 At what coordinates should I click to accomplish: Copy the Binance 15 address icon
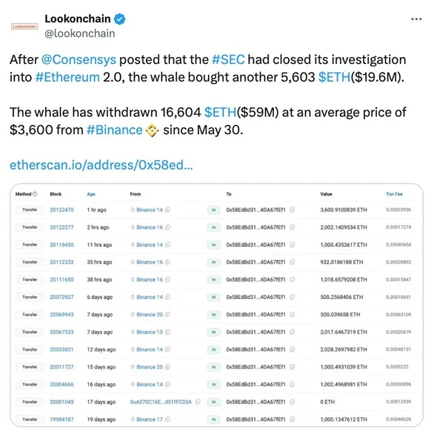click(168, 332)
